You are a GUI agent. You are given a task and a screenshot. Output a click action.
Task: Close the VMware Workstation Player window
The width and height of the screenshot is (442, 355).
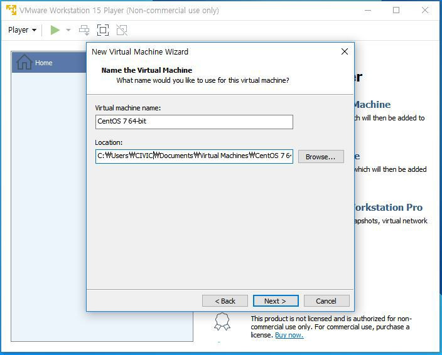tap(425, 11)
